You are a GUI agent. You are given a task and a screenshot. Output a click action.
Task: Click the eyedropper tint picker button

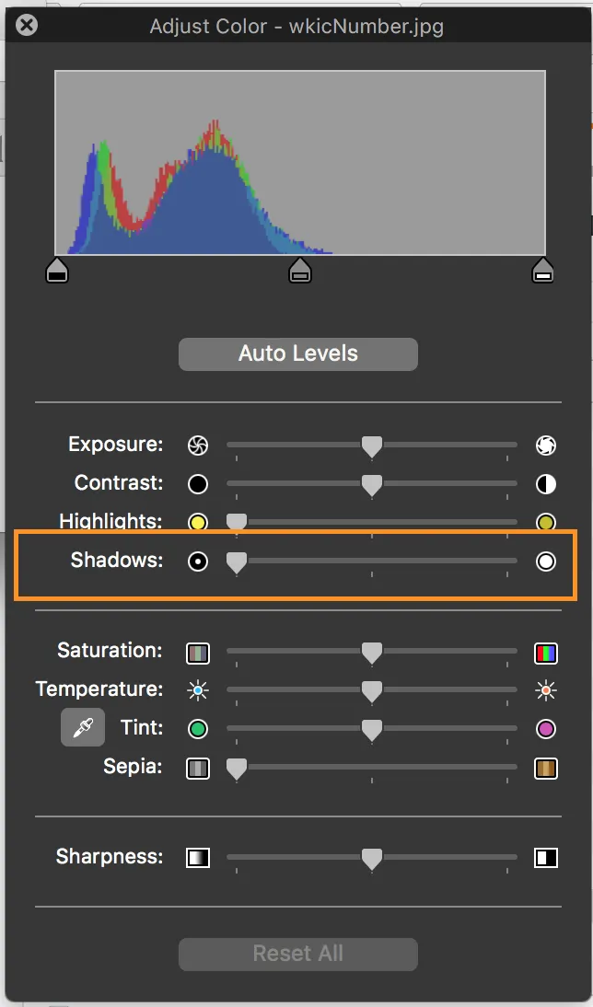point(83,727)
